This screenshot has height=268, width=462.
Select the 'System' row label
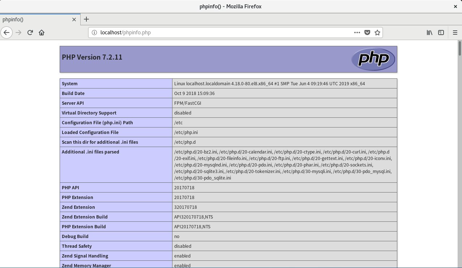click(x=70, y=83)
